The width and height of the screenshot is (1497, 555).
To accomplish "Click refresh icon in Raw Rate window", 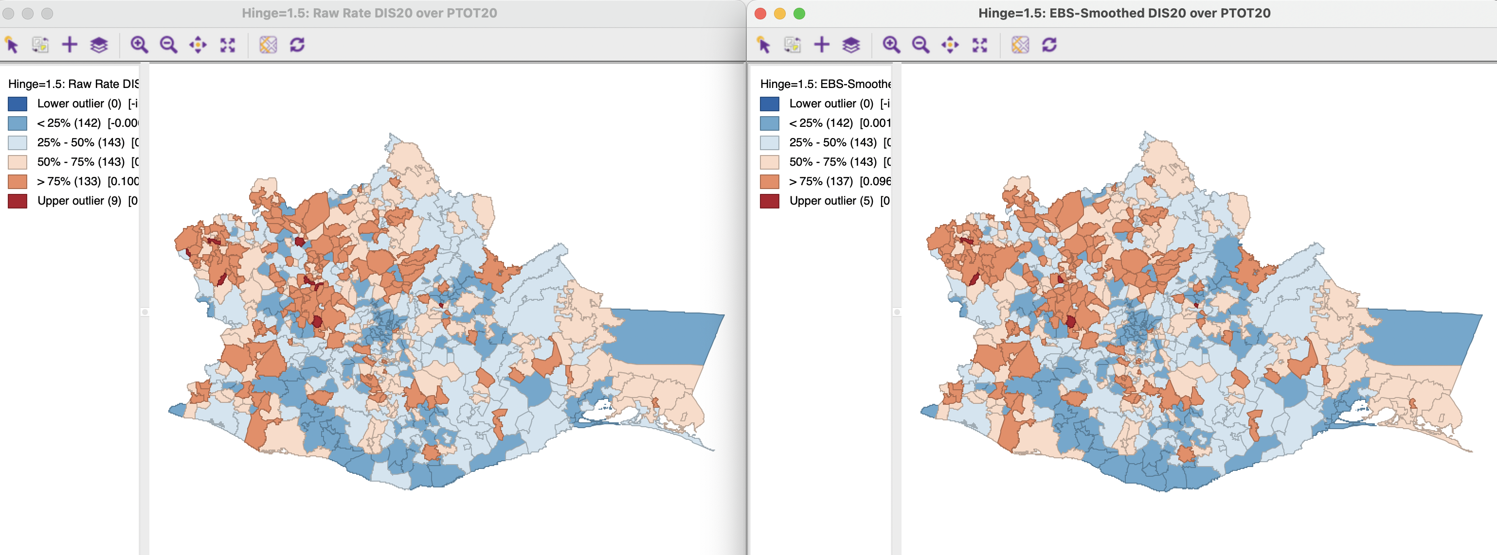I will pos(298,45).
